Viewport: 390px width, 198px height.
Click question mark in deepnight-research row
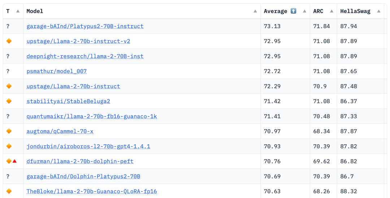8,56
